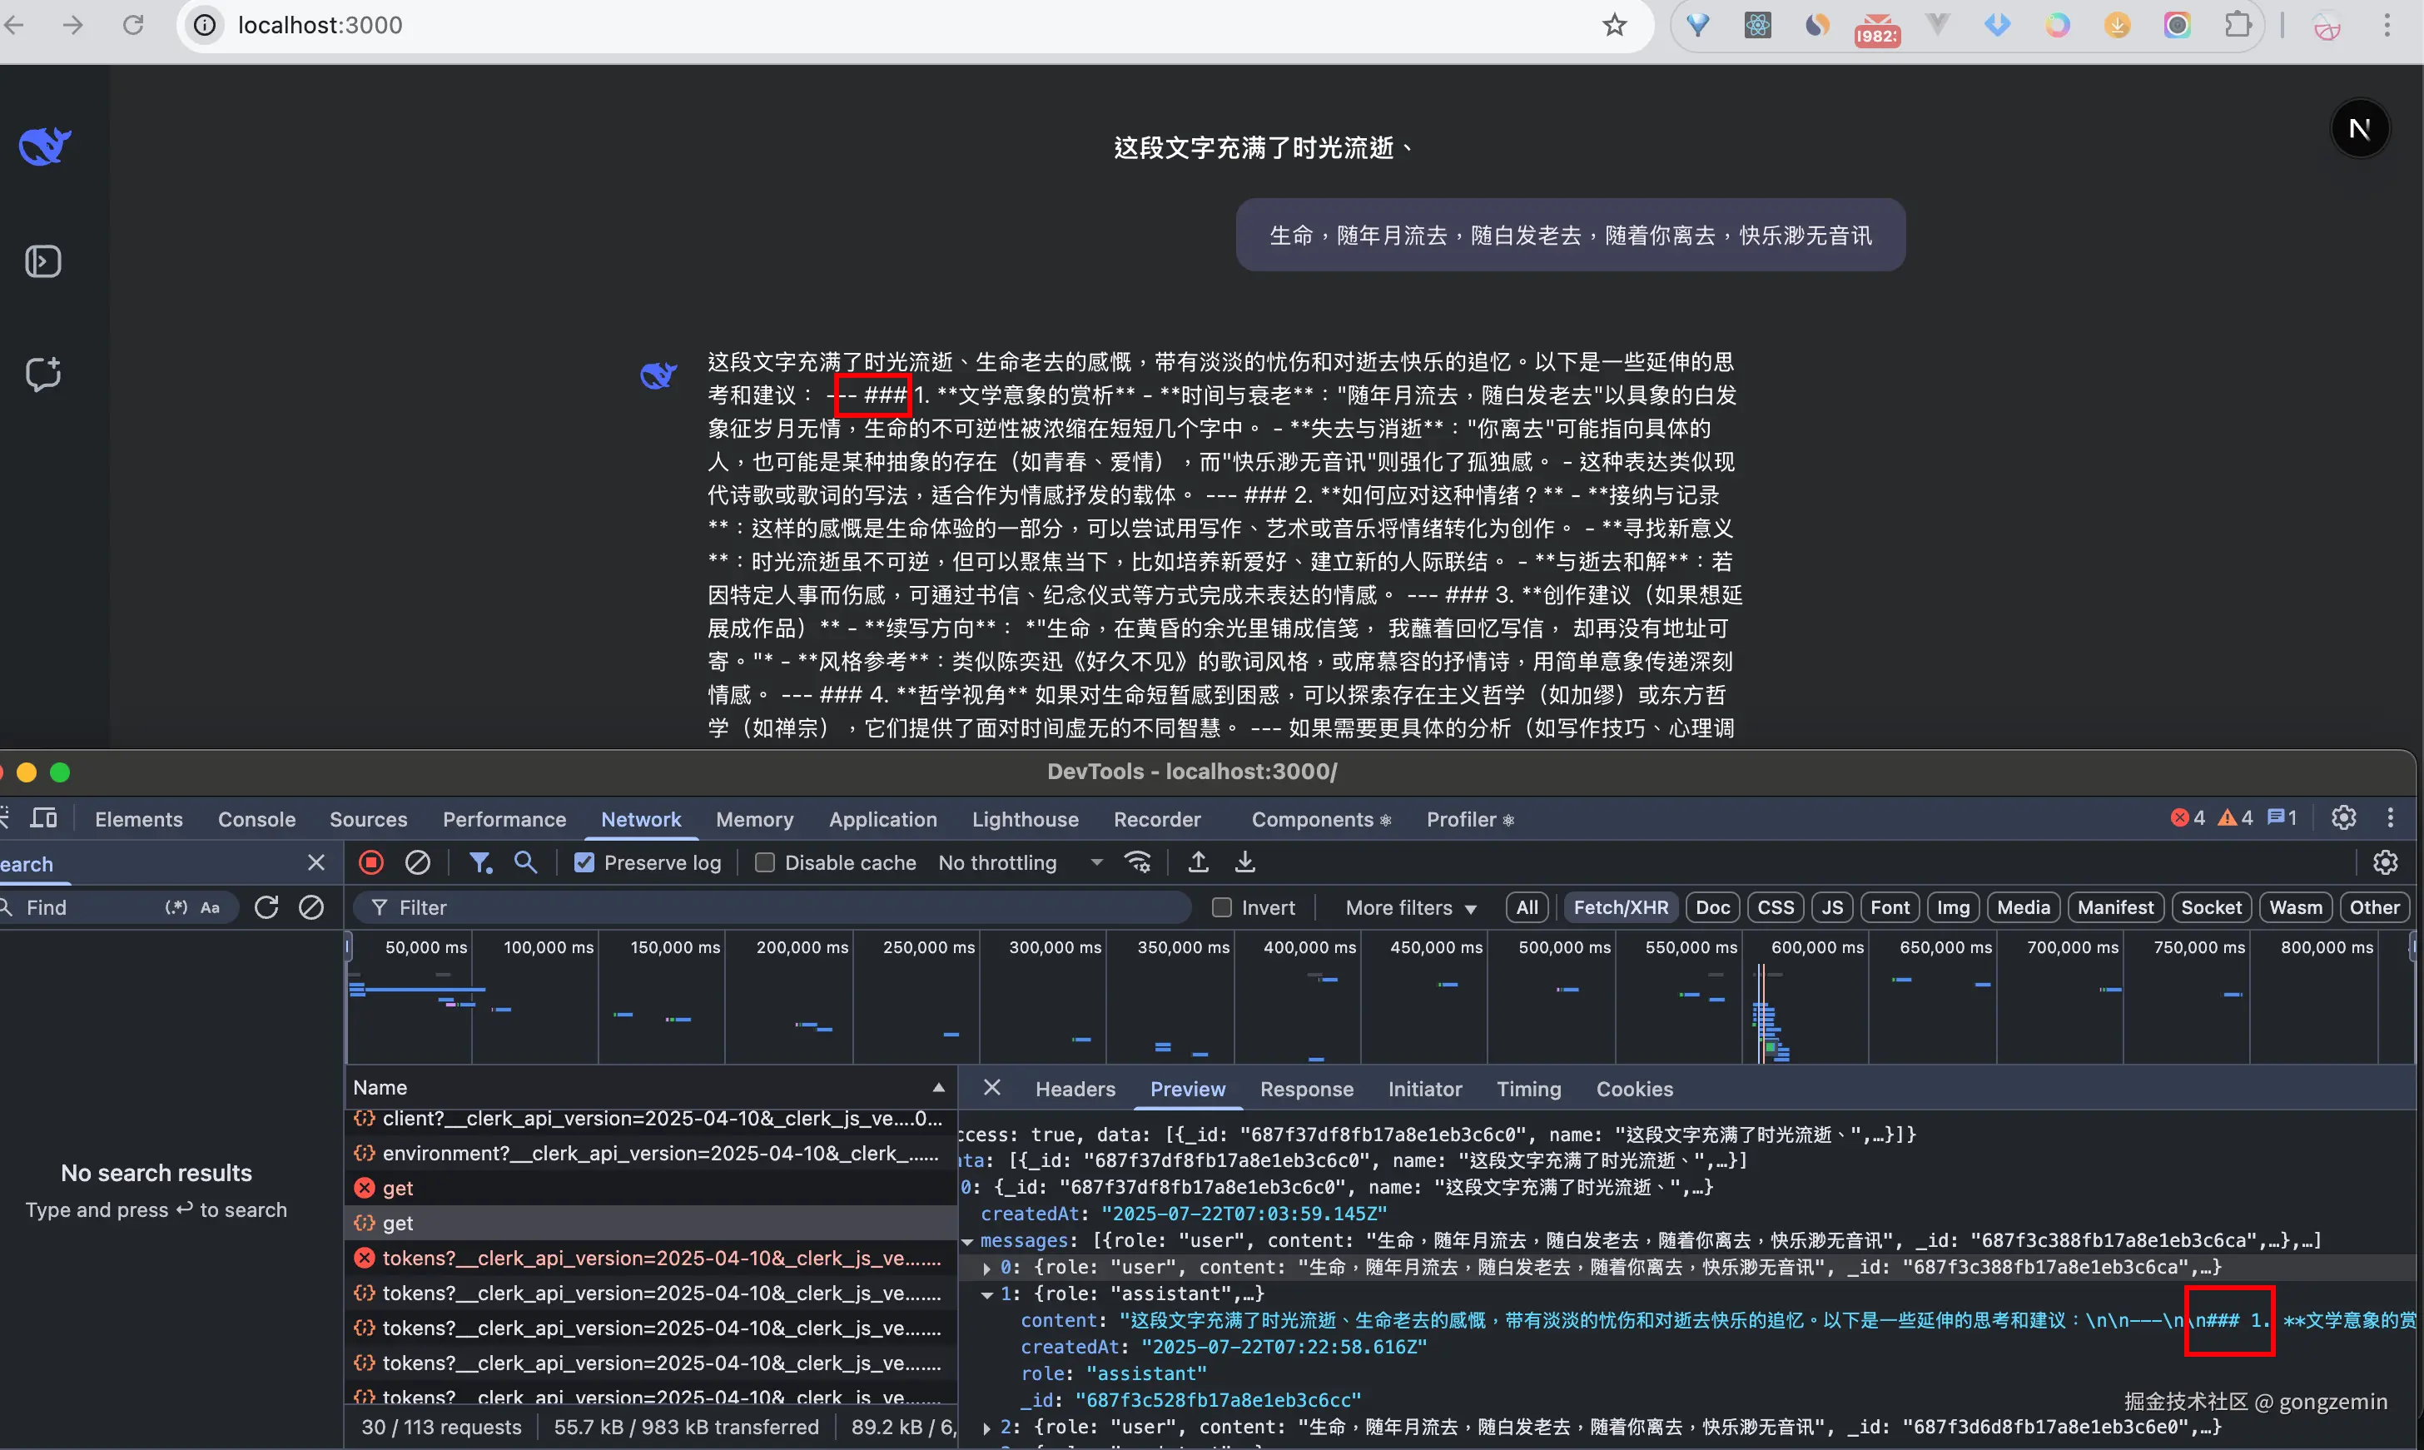Toggle the network filter funnel icon
This screenshot has width=2424, height=1450.
[479, 863]
